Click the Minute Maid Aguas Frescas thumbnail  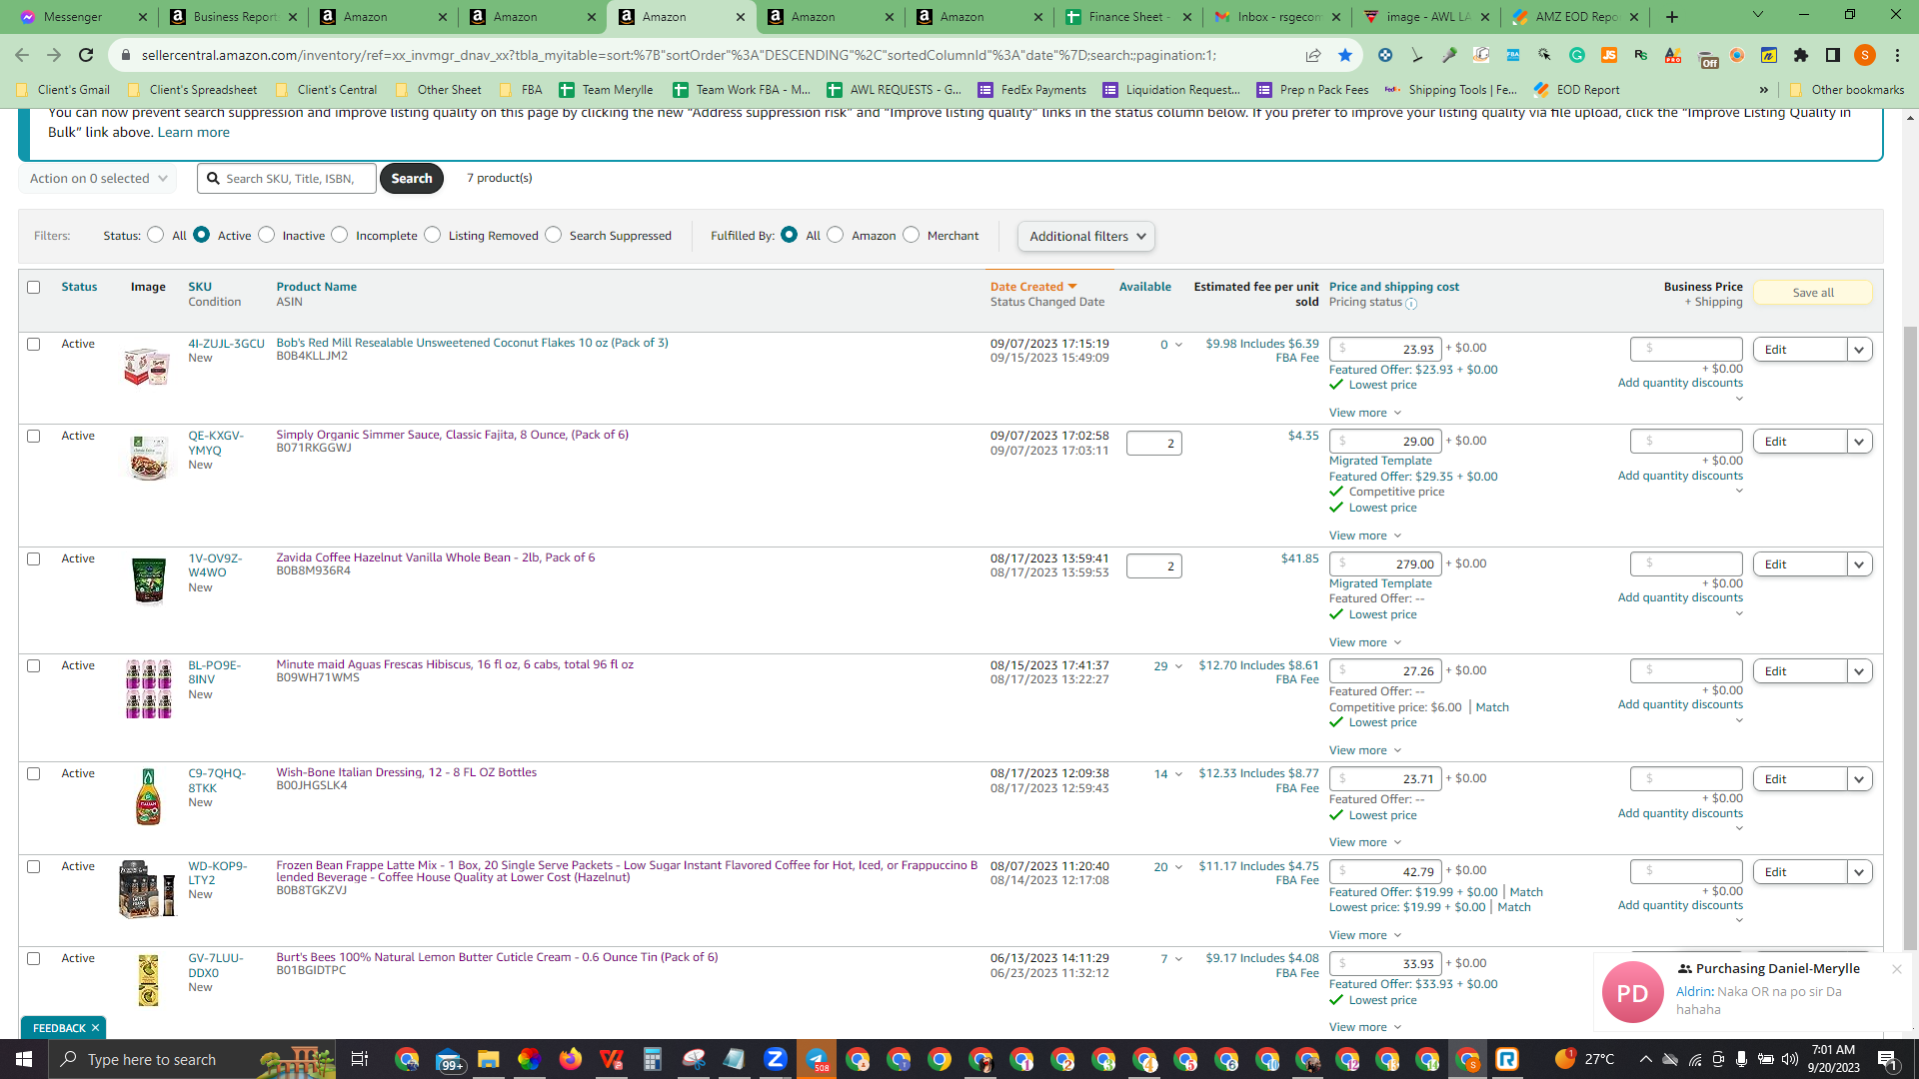point(149,688)
